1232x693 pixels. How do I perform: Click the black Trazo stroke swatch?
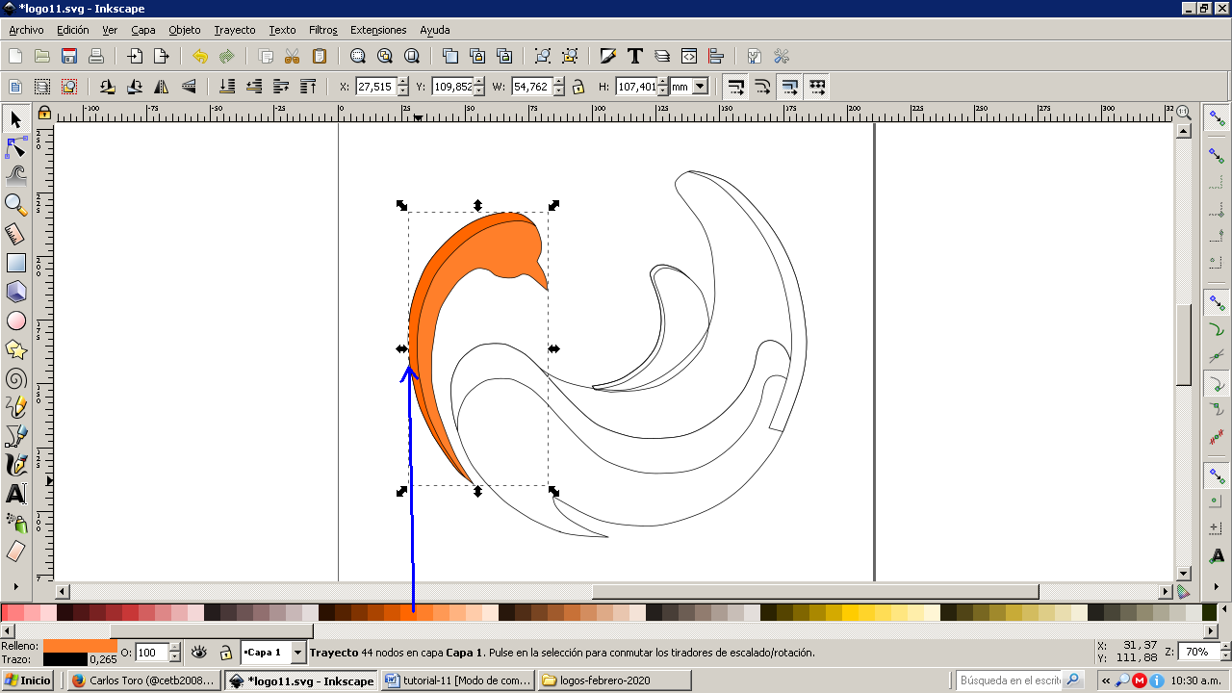[x=65, y=658]
